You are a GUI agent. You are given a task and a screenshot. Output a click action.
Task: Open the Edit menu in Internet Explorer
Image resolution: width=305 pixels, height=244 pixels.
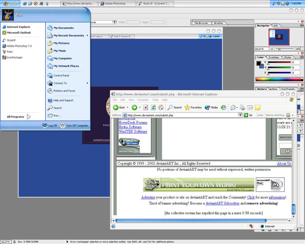tap(123, 100)
